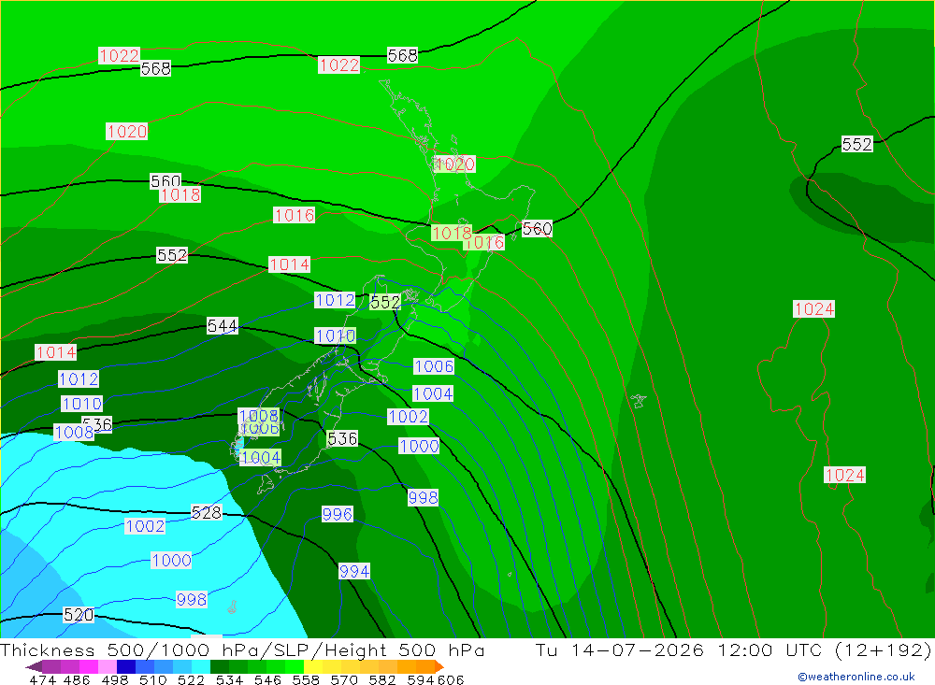Click the legend value 498
This screenshot has height=685, width=935.
(x=115, y=679)
